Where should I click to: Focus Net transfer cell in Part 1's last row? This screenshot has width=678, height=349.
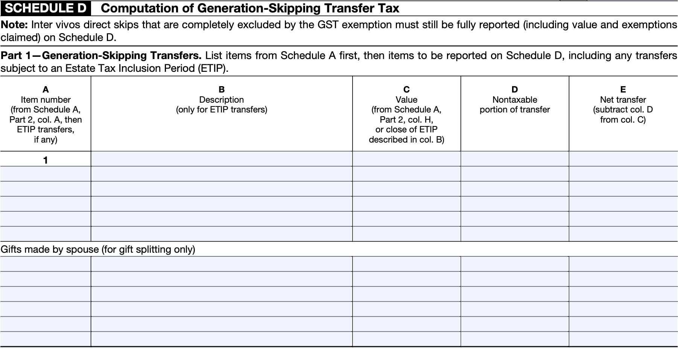coord(623,234)
